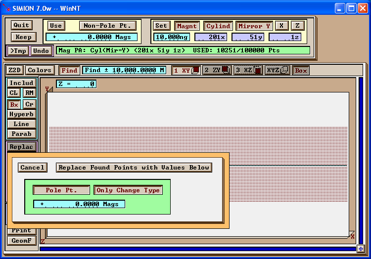Edit the Find ± 10,000.0000 M field

124,70
